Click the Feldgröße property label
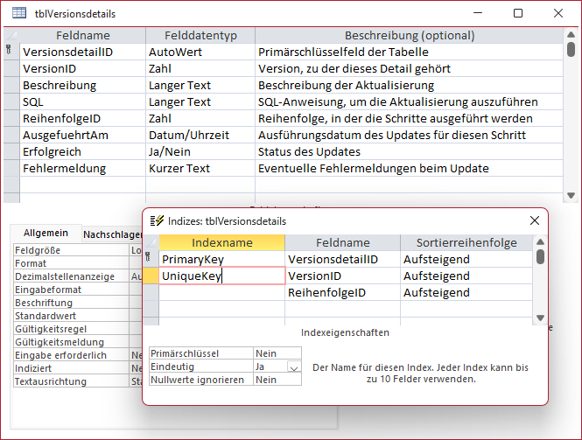Image resolution: width=582 pixels, height=440 pixels. click(x=71, y=250)
